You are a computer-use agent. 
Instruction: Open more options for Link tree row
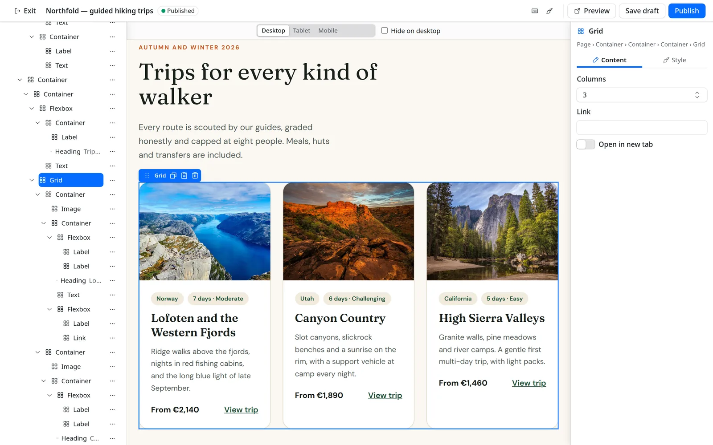tap(112, 338)
